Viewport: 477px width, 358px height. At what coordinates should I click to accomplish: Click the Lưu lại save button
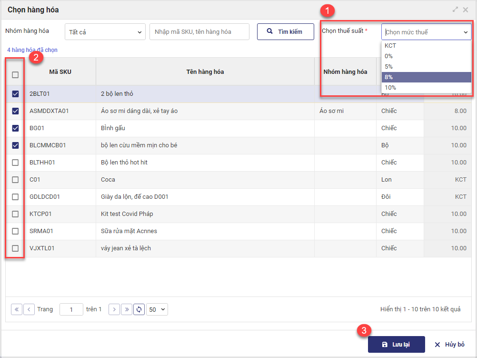[x=396, y=345]
